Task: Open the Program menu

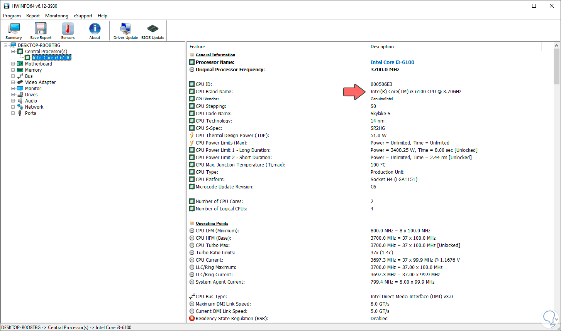Action: 12,16
